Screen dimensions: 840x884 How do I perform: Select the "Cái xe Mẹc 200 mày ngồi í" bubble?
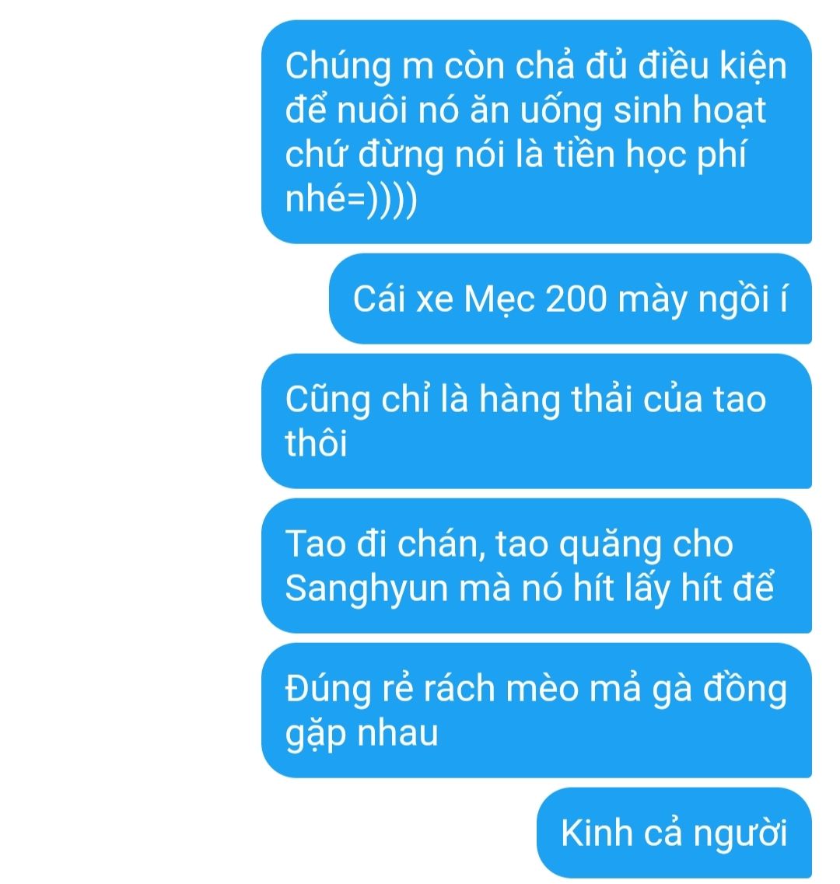pos(570,299)
